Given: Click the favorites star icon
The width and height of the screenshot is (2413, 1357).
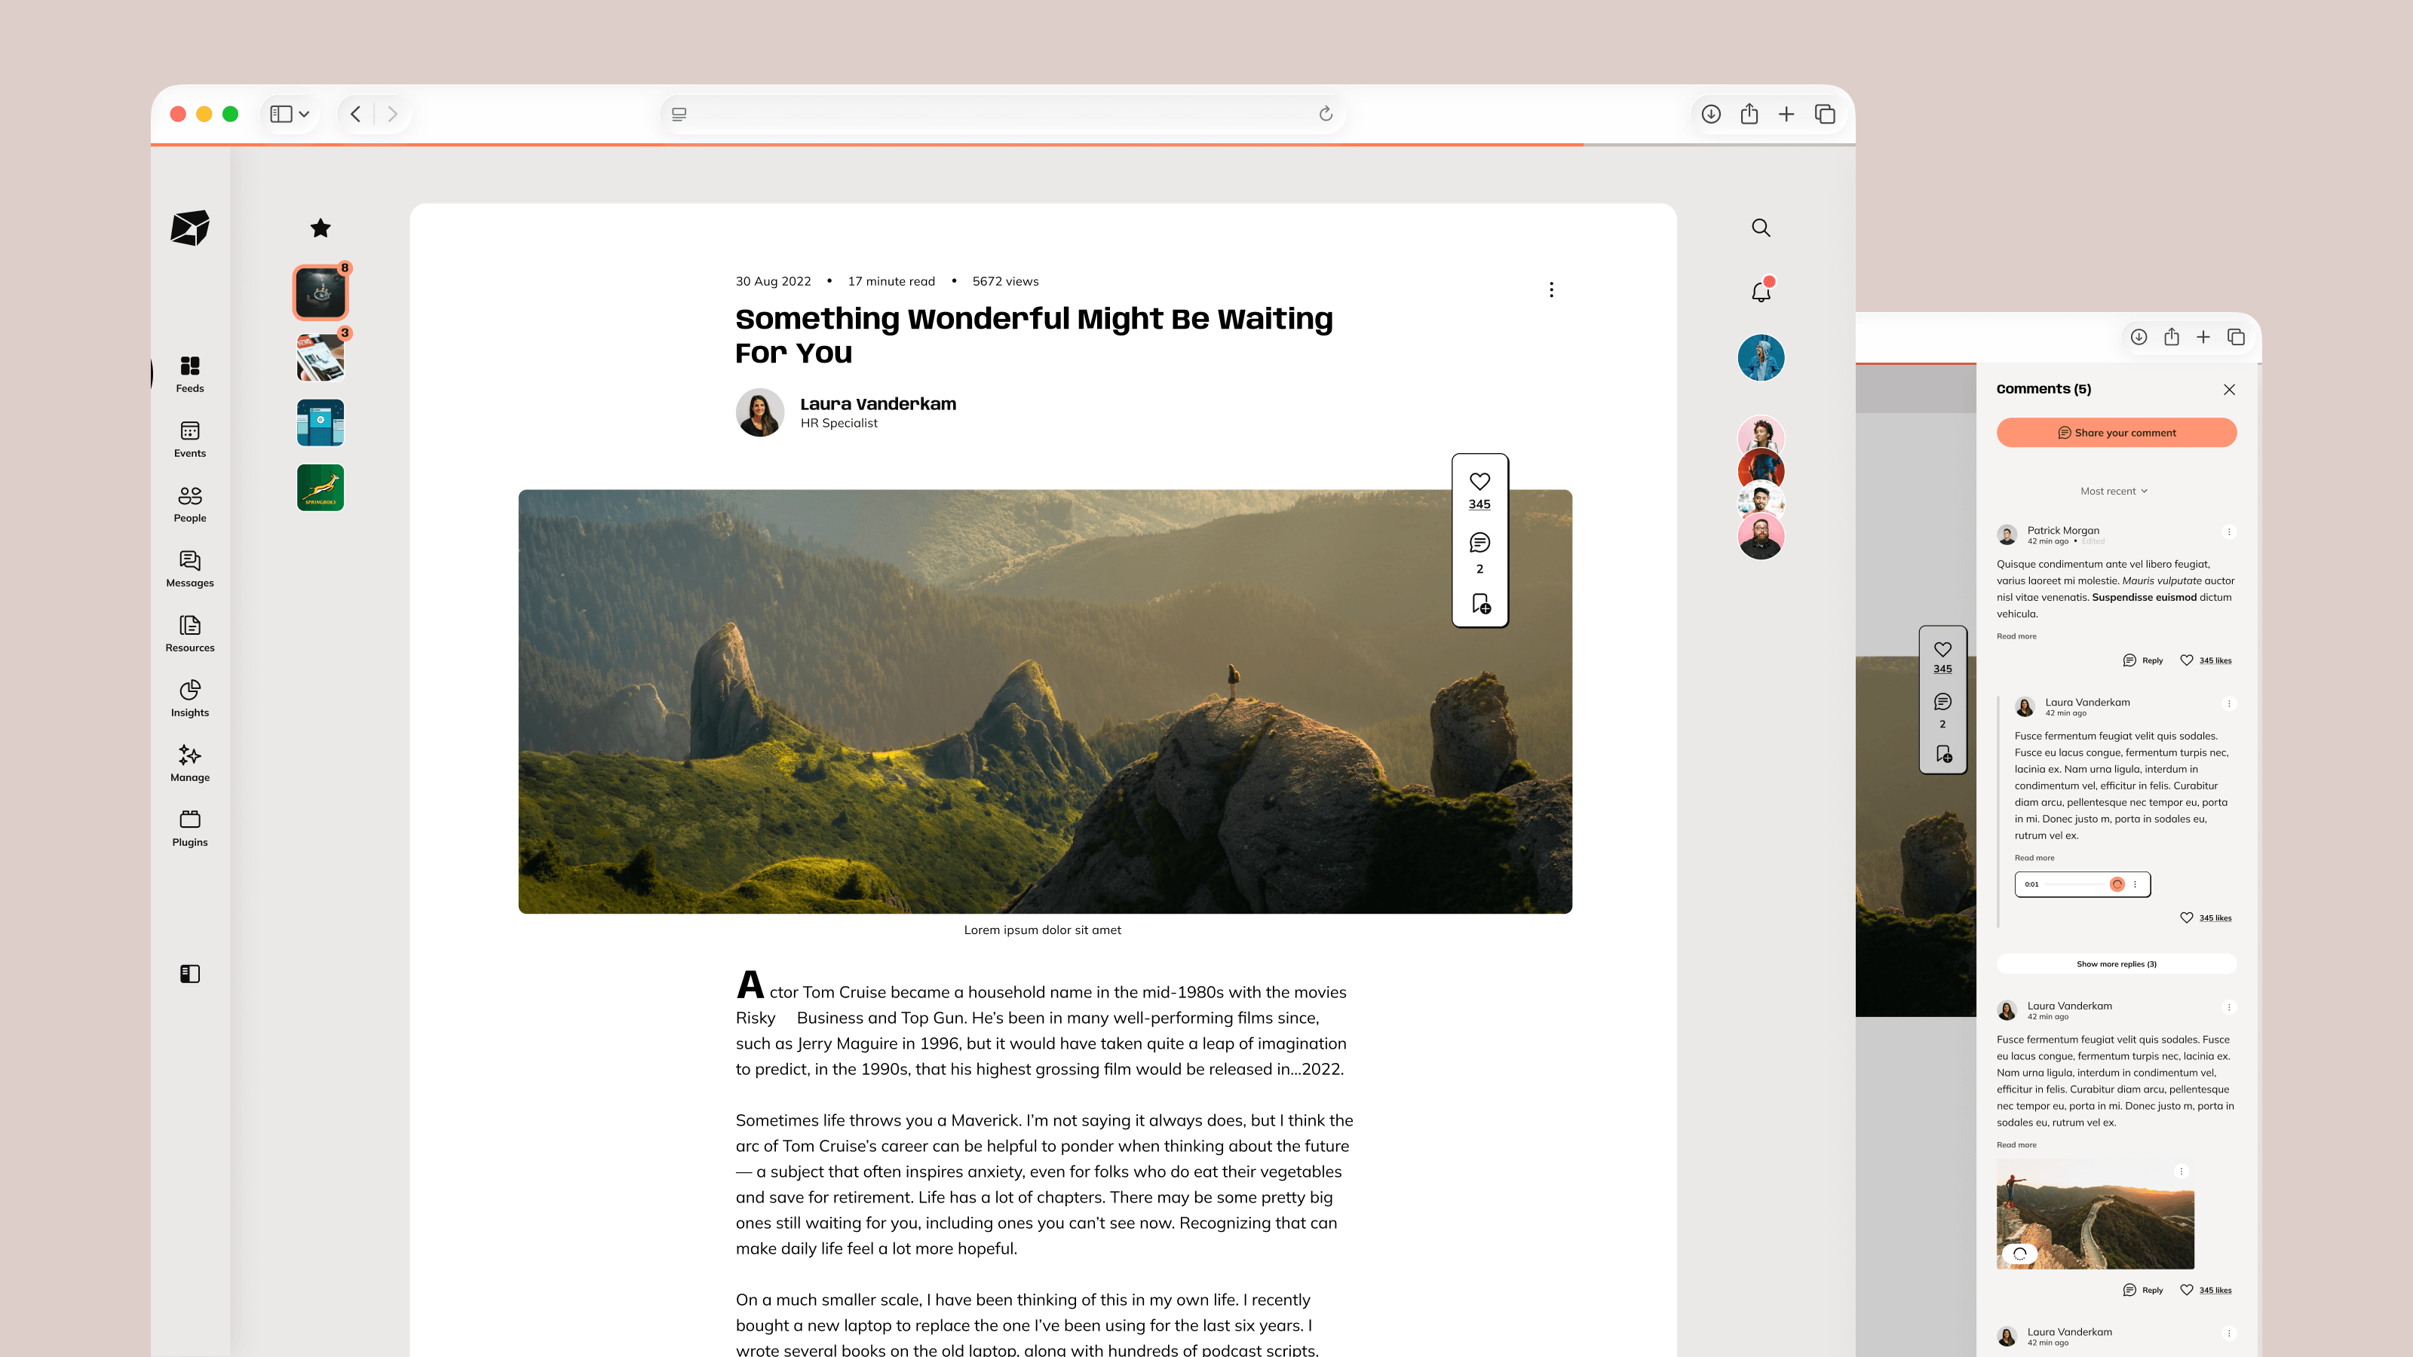Looking at the screenshot, I should [320, 228].
